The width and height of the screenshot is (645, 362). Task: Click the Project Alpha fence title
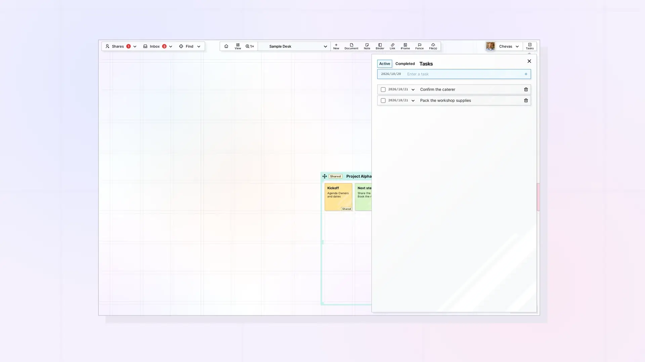point(359,176)
